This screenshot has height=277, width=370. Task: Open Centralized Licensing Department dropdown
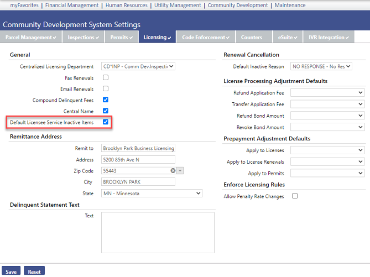138,66
